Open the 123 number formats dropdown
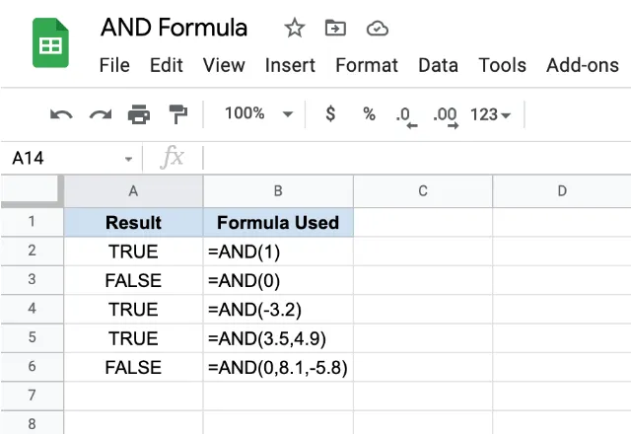This screenshot has height=434, width=631. pos(490,114)
